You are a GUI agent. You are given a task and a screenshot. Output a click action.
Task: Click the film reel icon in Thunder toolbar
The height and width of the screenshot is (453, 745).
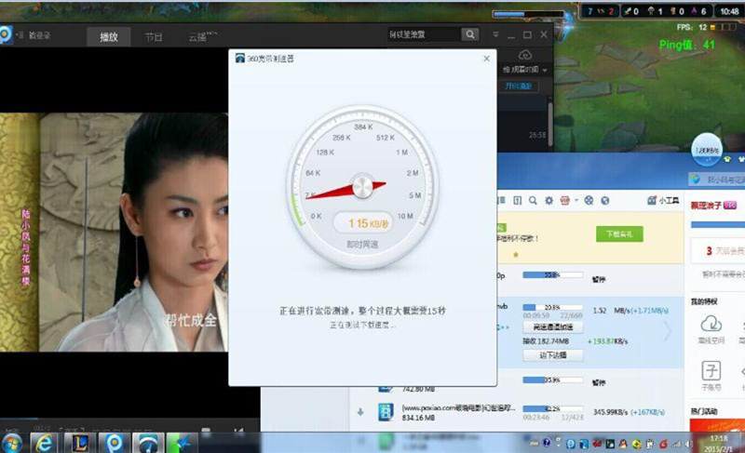coord(589,201)
